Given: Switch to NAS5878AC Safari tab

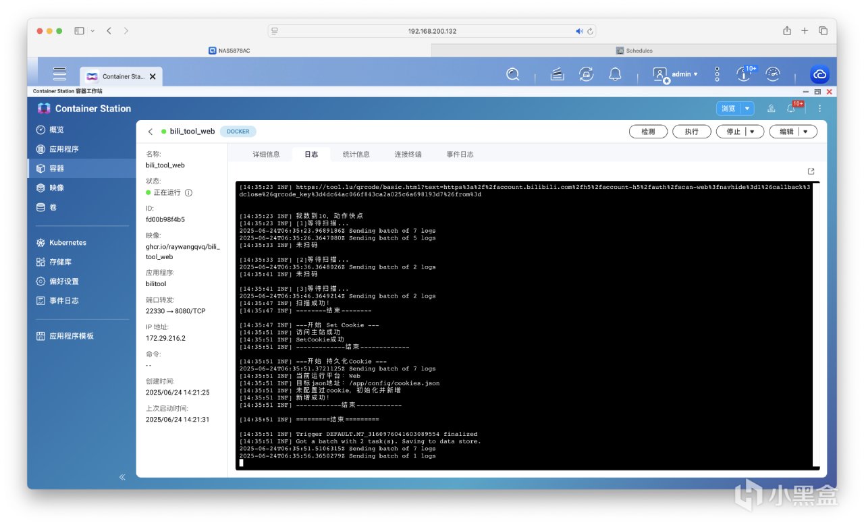Looking at the screenshot, I should pos(230,51).
